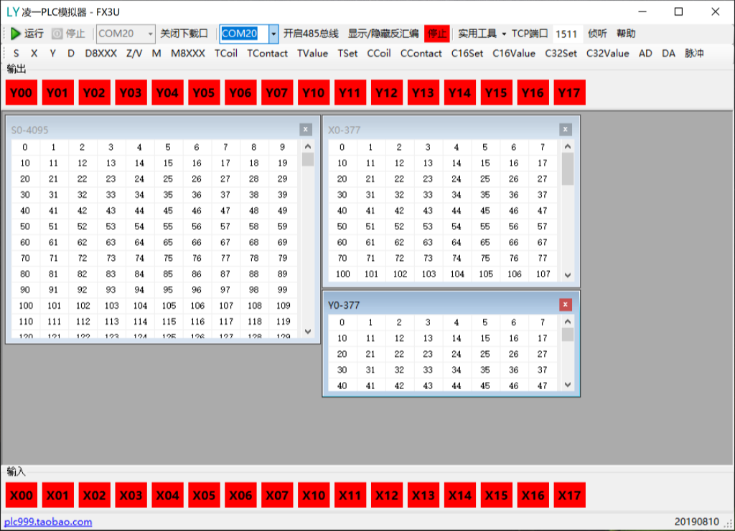This screenshot has width=735, height=531.
Task: Toggle input X00 red button
Action: [x=22, y=495]
